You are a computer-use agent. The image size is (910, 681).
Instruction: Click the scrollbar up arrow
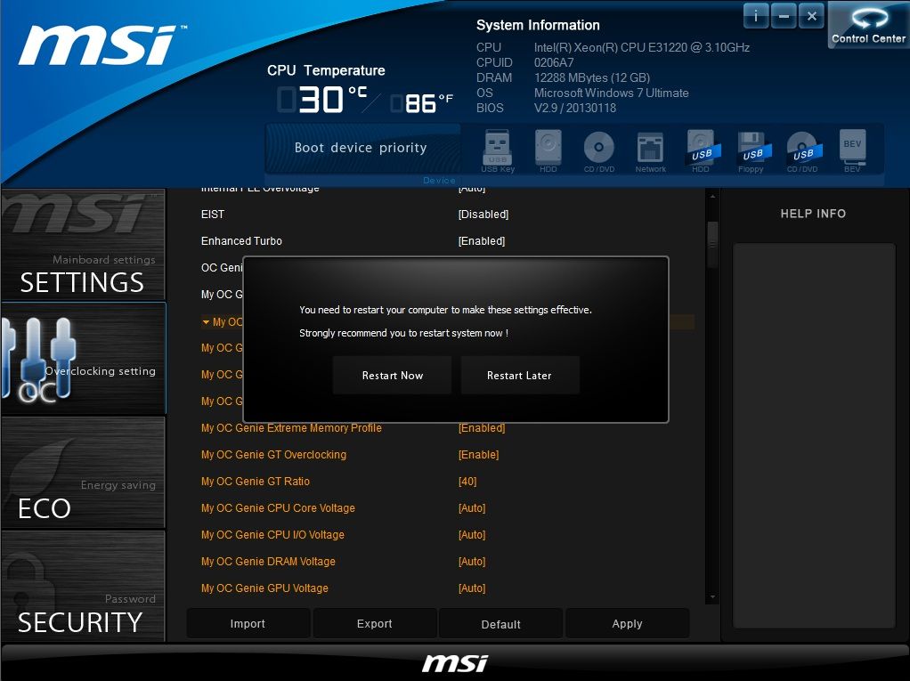(712, 197)
